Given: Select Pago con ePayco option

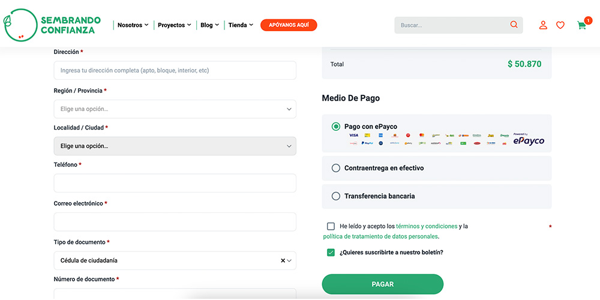Looking at the screenshot, I should coord(336,127).
